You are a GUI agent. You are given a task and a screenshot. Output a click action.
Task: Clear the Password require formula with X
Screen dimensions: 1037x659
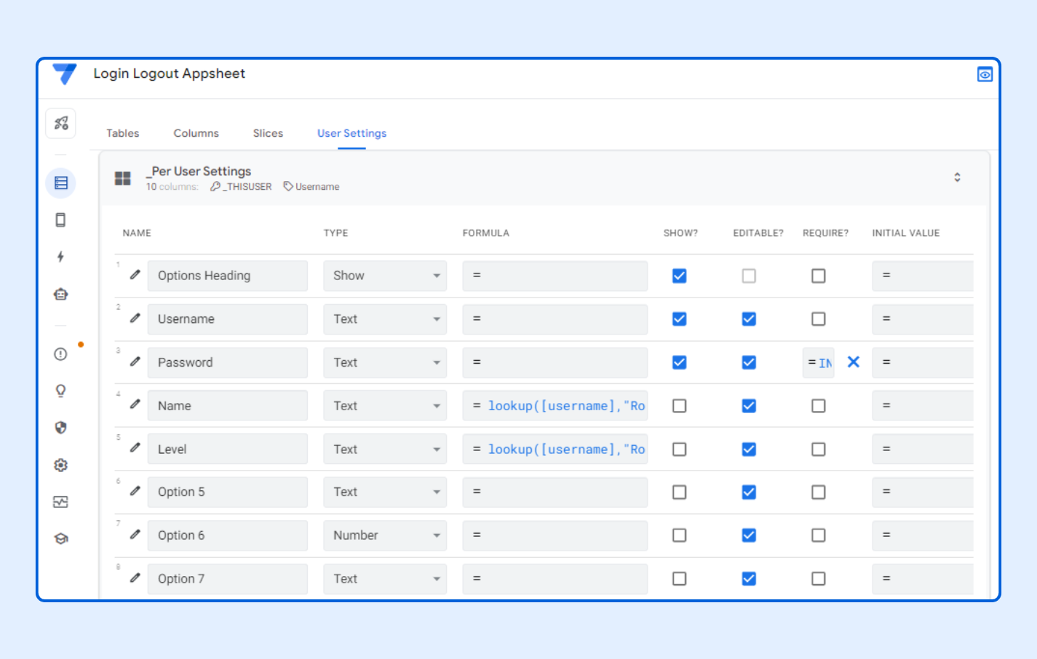click(854, 362)
